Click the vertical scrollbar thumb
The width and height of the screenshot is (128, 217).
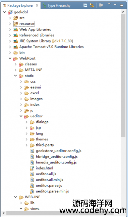pyautogui.click(x=123, y=76)
